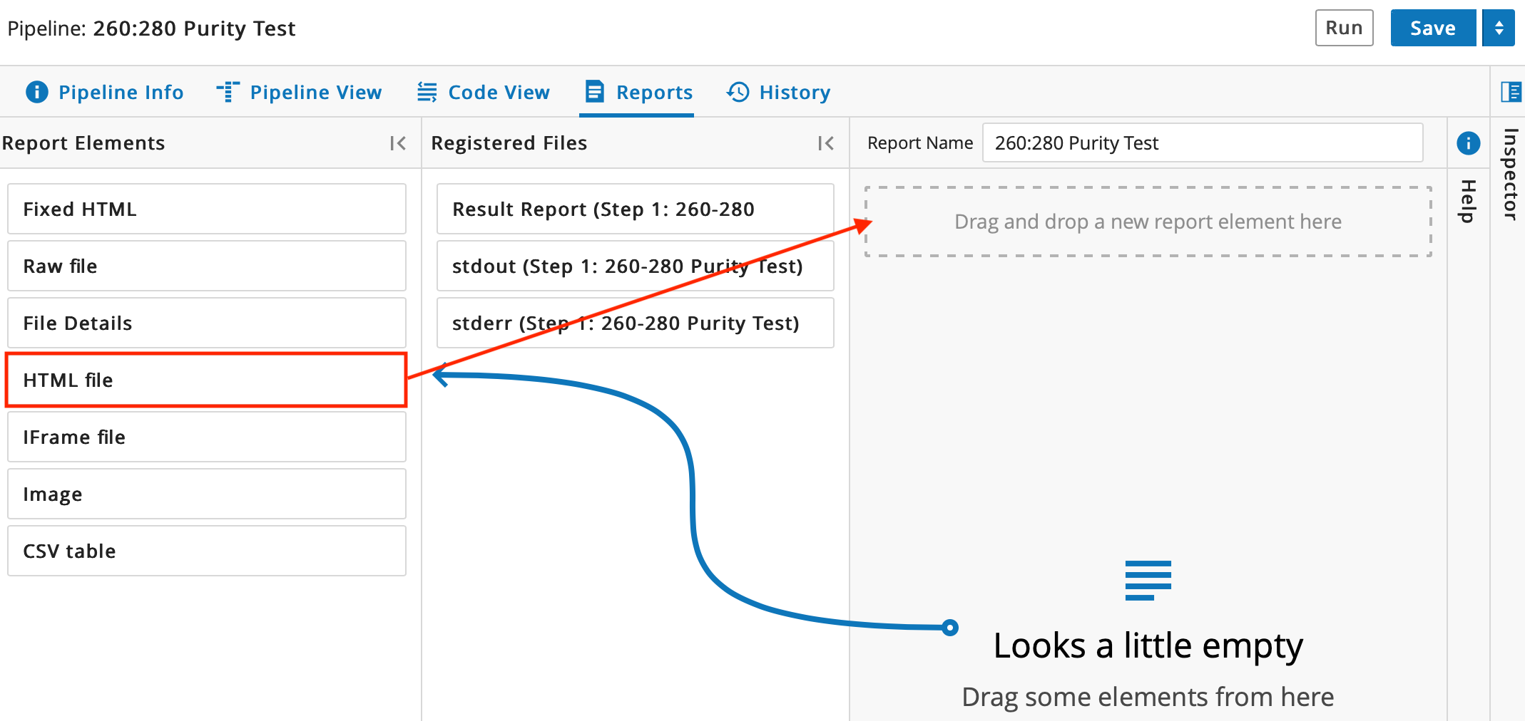Open the Inspector side panel

click(1510, 174)
